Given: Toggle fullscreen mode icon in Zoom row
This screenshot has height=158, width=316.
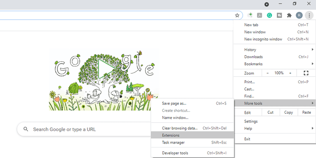Looking at the screenshot, I should [306, 73].
